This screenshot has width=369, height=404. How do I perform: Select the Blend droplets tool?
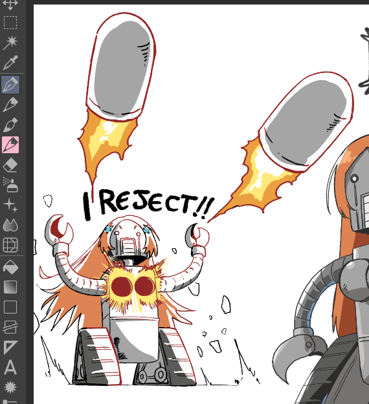10,225
